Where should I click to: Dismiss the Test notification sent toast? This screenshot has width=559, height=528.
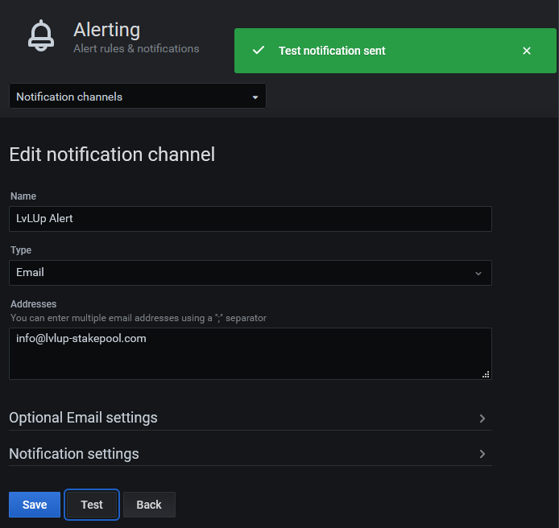pos(527,51)
